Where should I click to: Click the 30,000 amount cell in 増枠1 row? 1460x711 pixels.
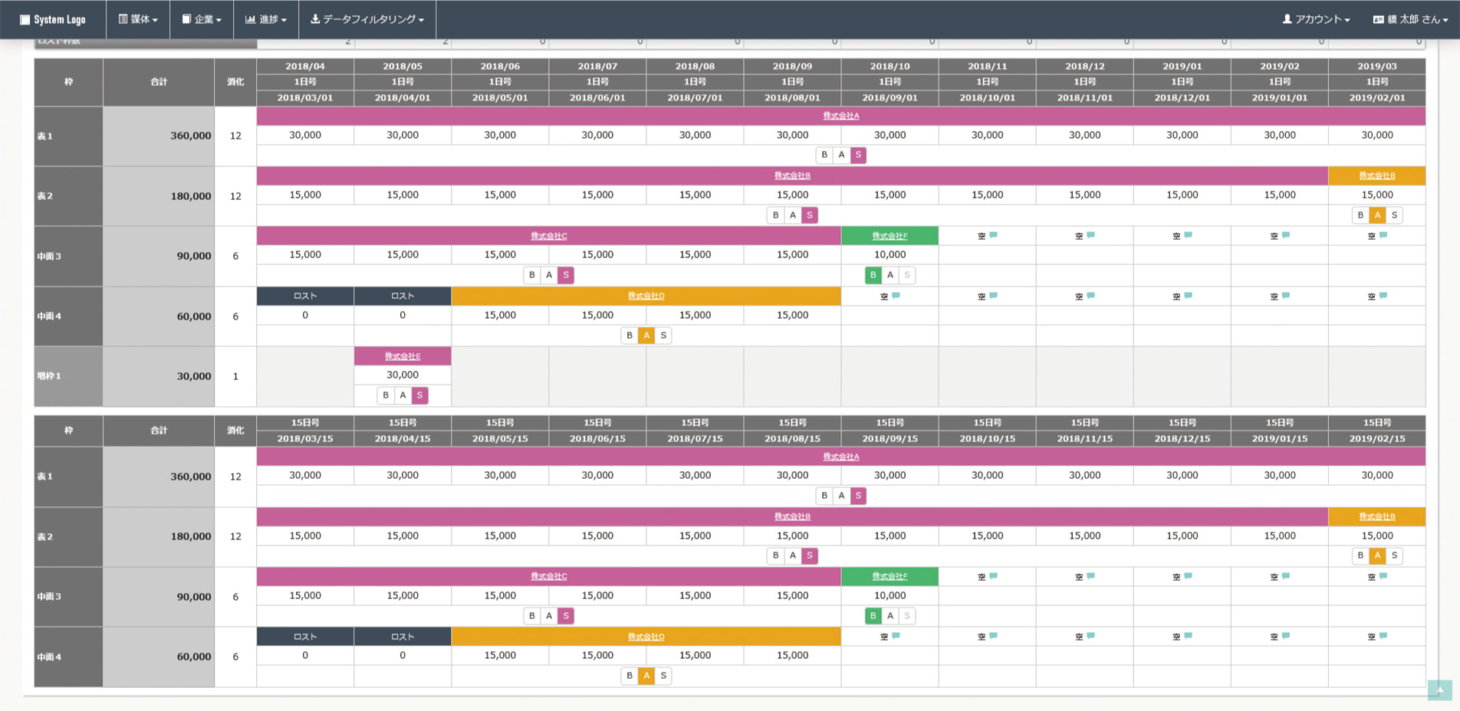click(x=403, y=375)
